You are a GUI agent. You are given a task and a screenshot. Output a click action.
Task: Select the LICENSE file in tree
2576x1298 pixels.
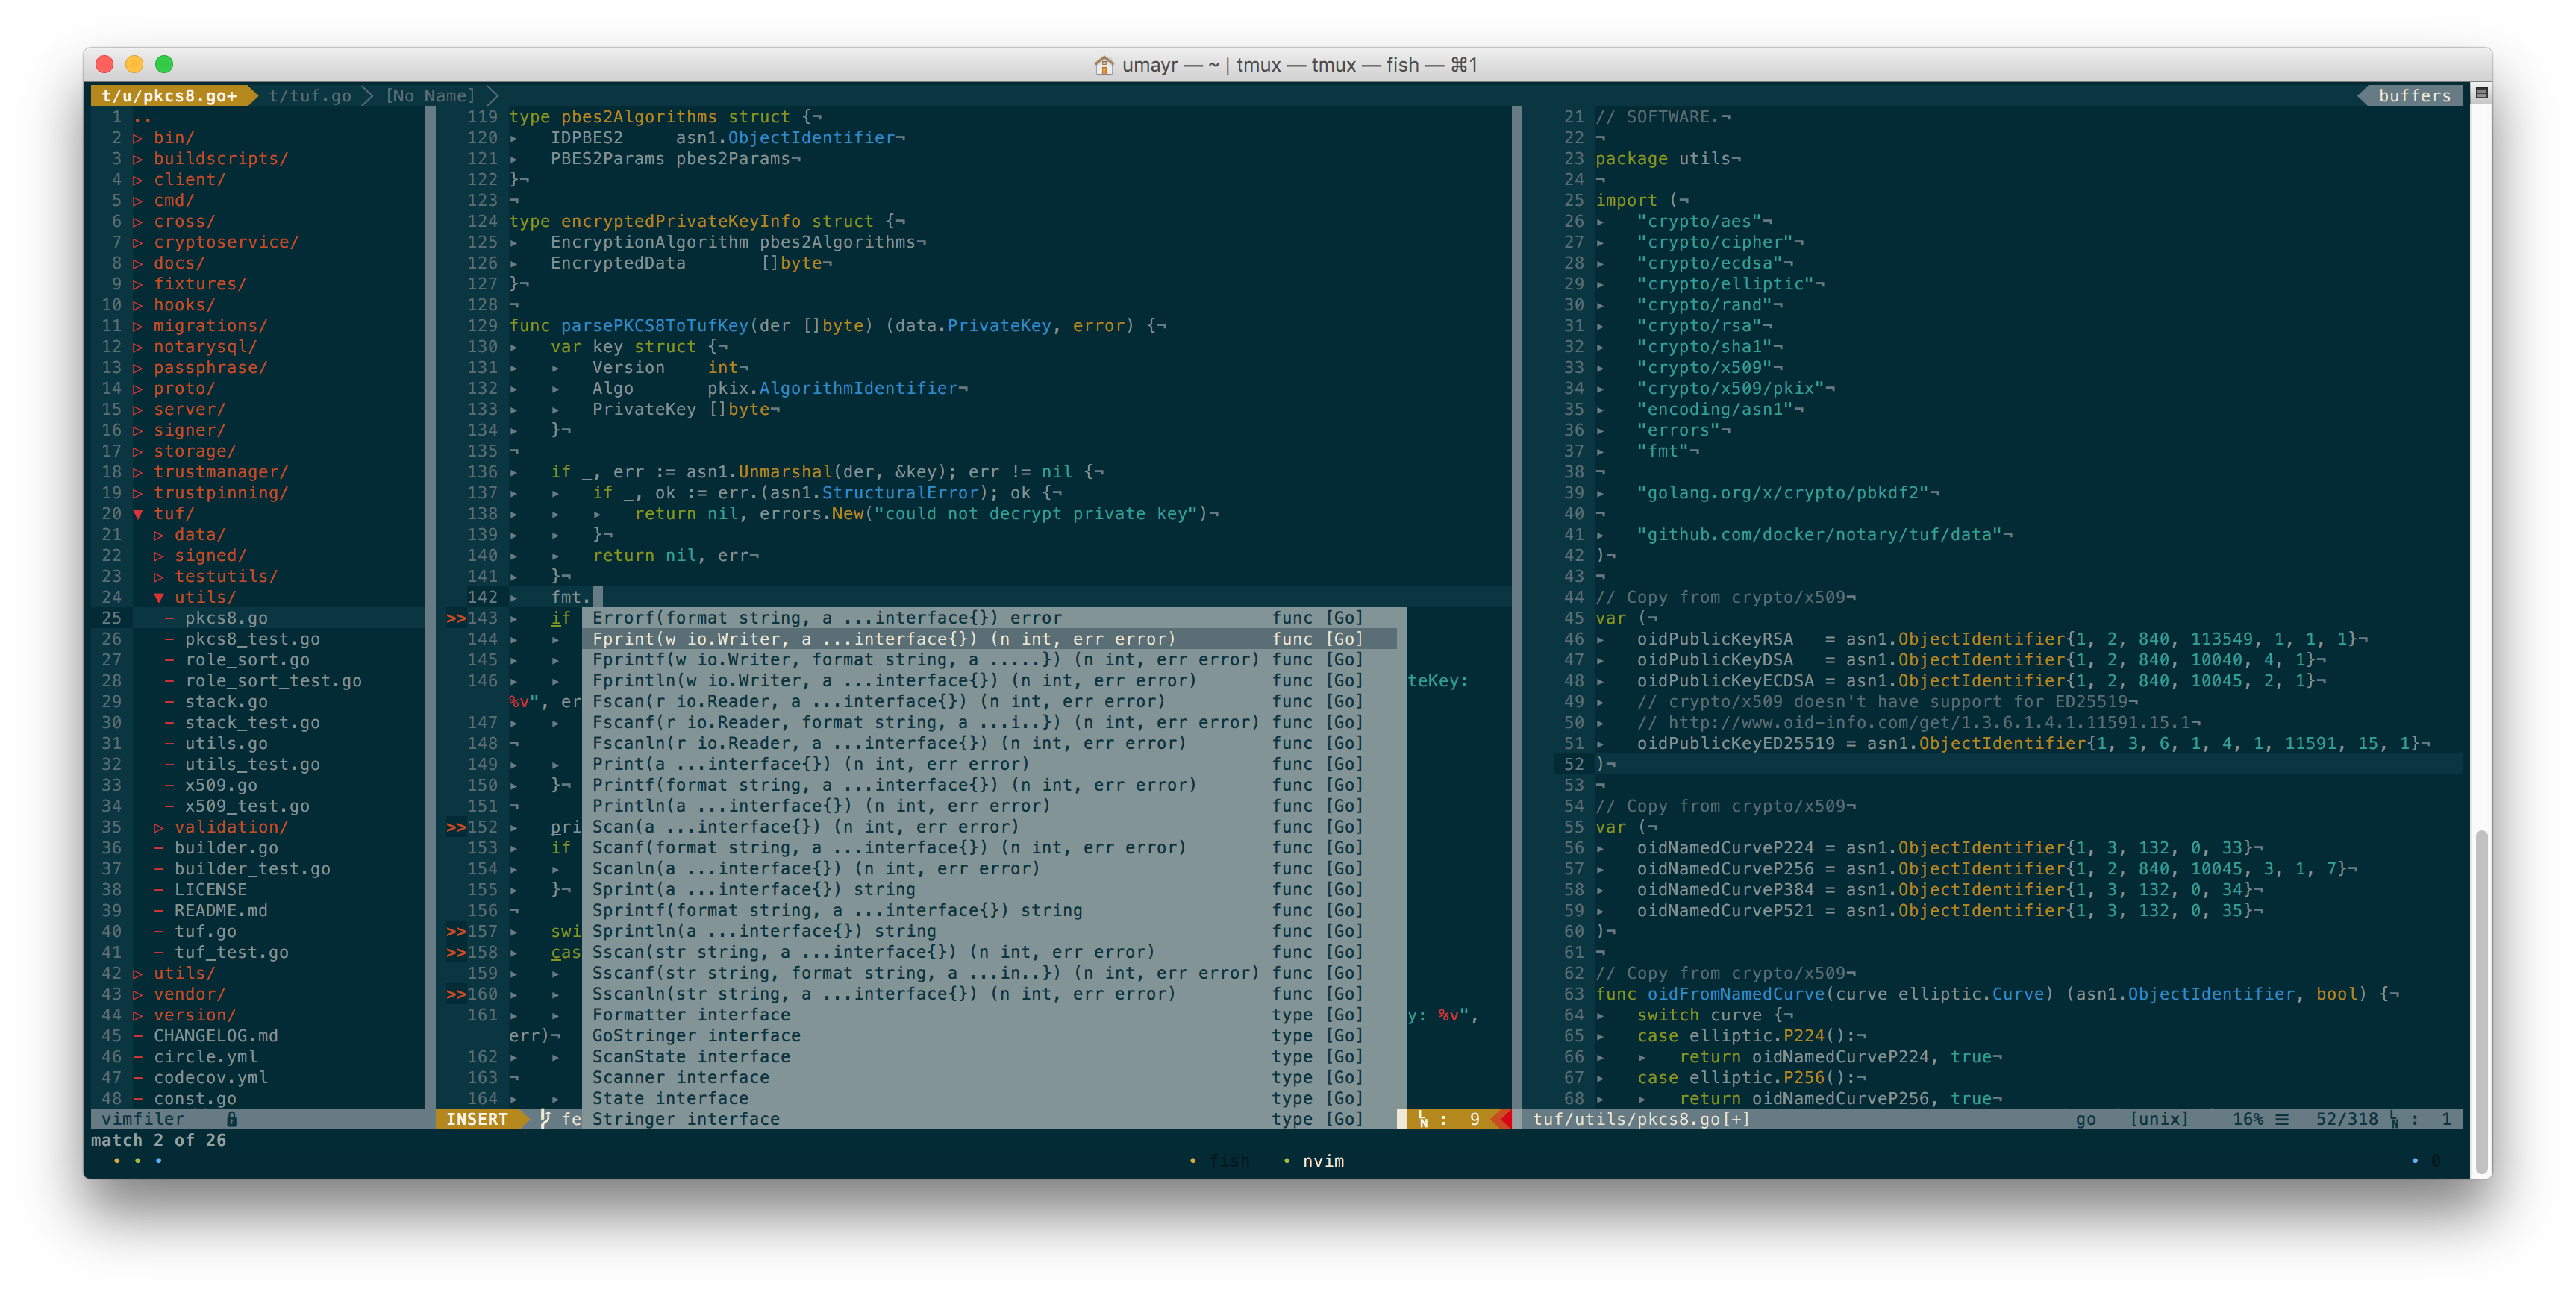pyautogui.click(x=210, y=889)
